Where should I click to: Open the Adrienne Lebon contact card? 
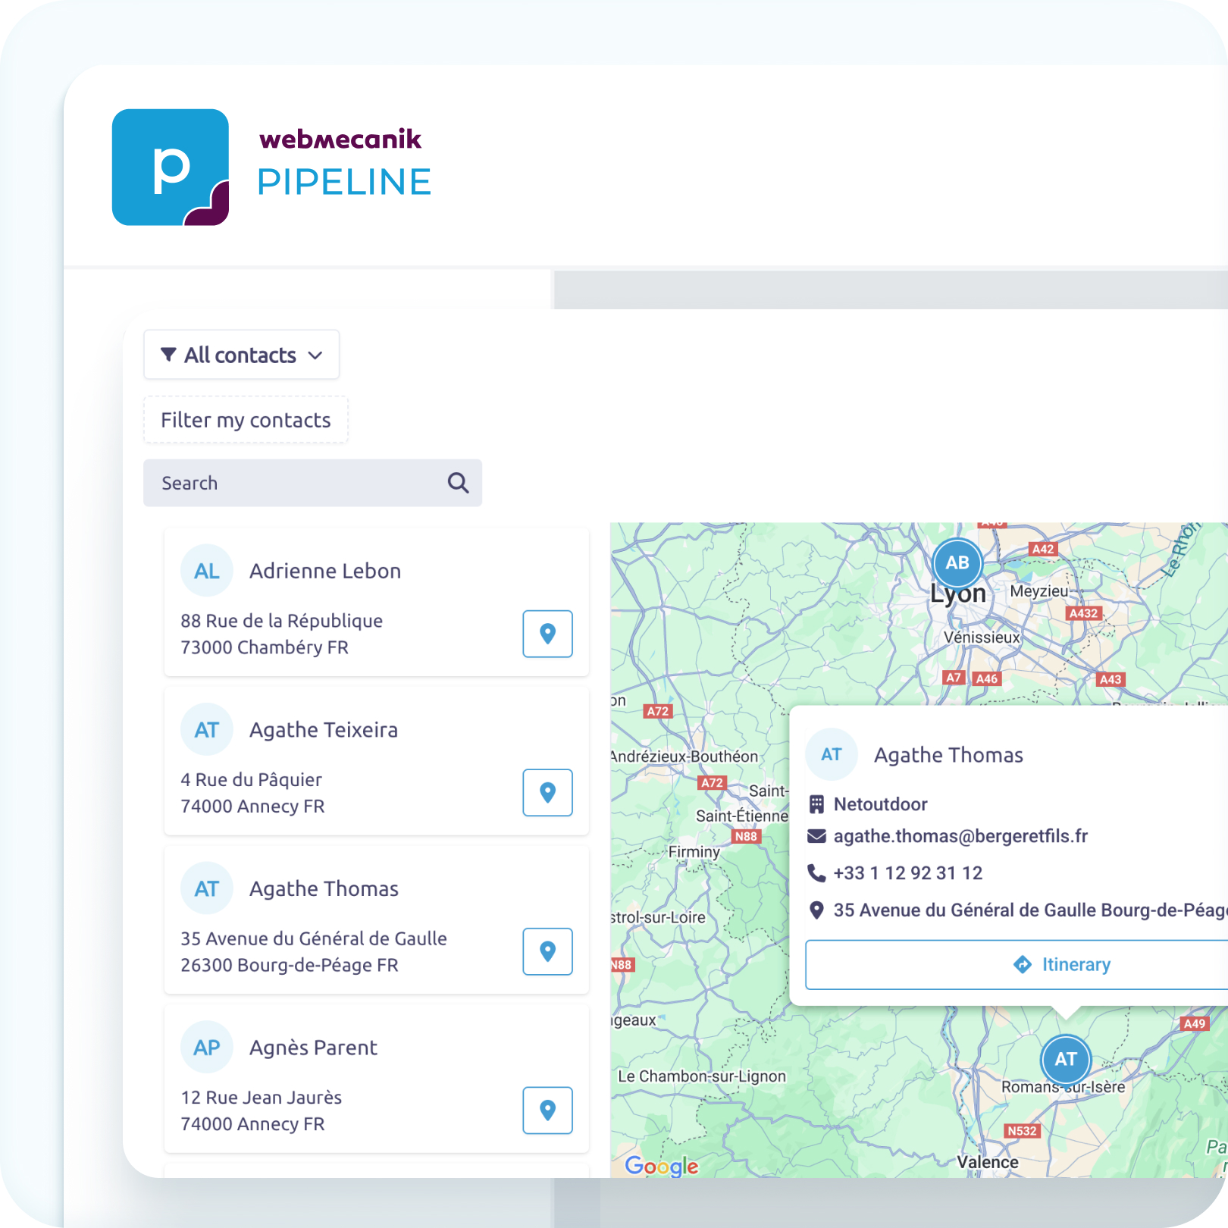[x=325, y=571]
